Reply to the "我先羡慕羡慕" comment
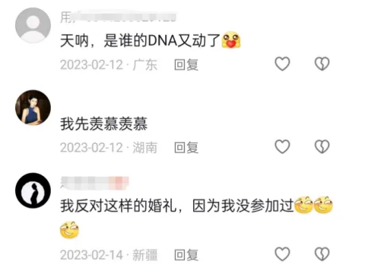 point(186,148)
